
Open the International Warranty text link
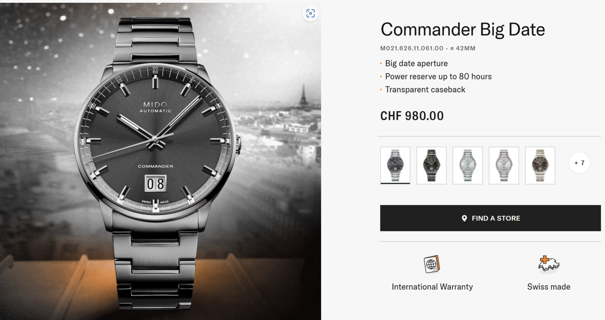click(x=432, y=287)
